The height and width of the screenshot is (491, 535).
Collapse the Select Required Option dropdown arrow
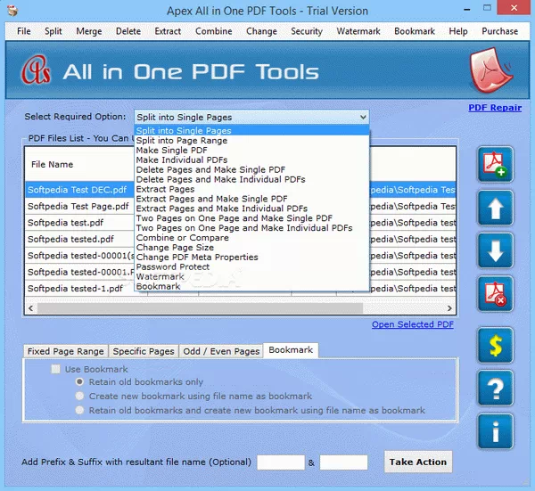point(363,118)
